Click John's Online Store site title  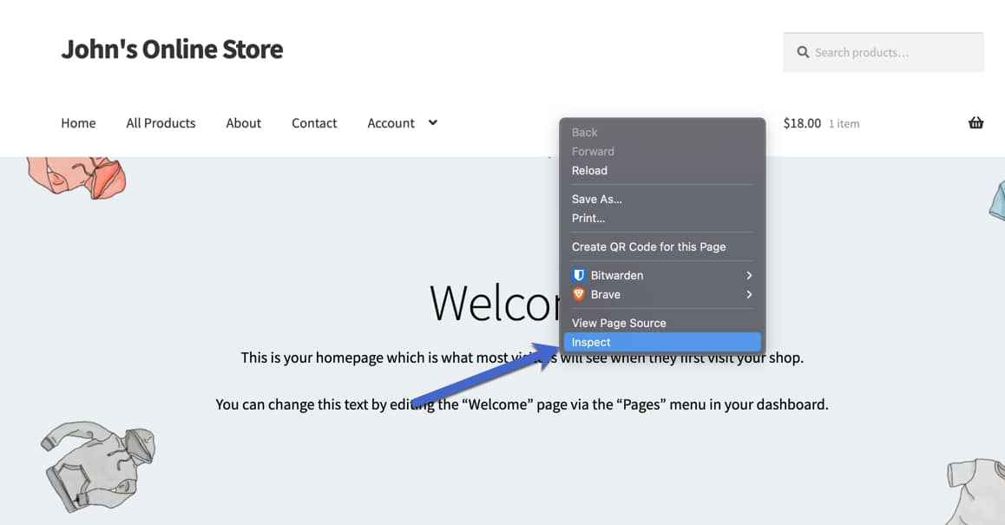(172, 49)
